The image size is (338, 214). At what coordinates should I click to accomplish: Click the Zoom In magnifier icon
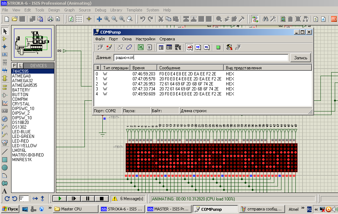107,19
